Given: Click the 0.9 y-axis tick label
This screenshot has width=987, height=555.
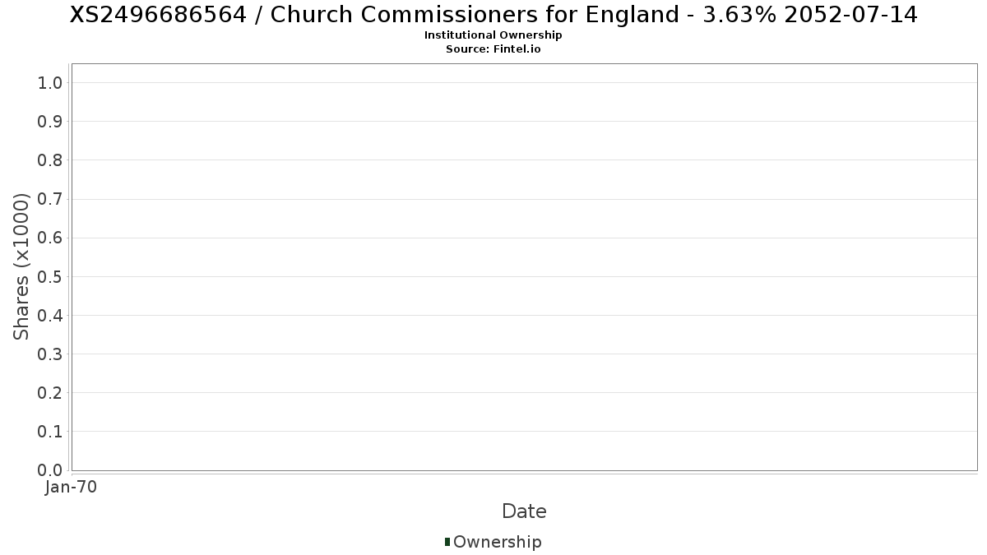Looking at the screenshot, I should tap(50, 122).
